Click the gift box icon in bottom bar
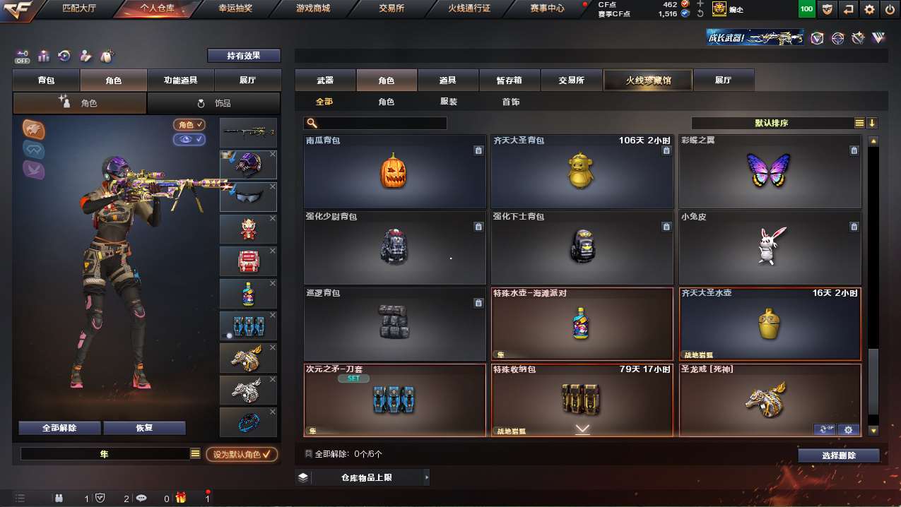The height and width of the screenshot is (507, 901). [181, 498]
